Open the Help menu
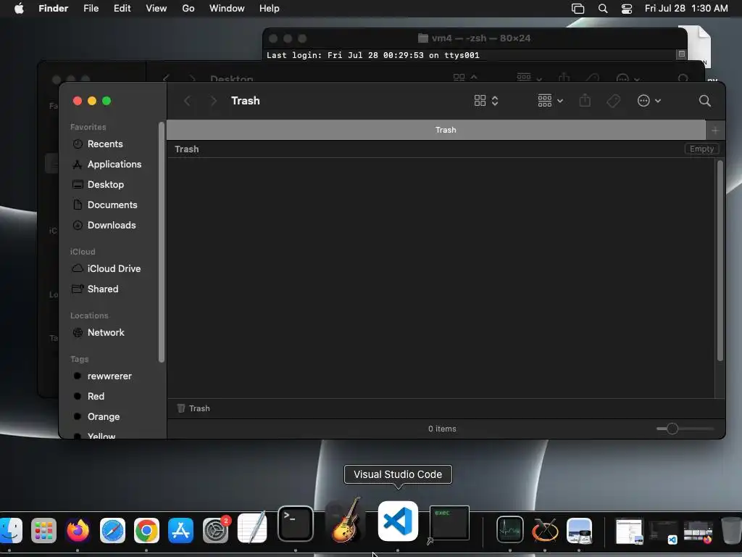742x557 pixels. (x=270, y=9)
